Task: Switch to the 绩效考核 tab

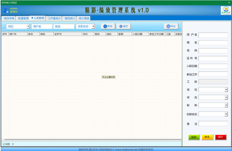Action: click(9, 18)
